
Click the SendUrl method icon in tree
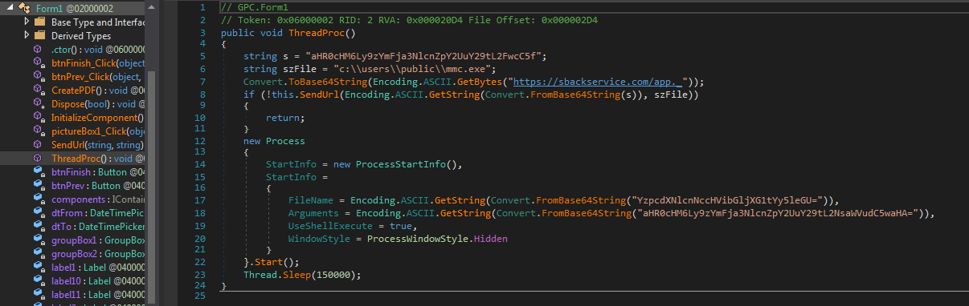[x=38, y=145]
